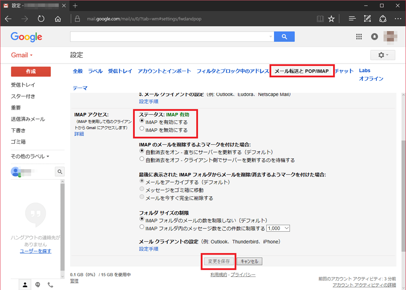Viewport: 406px width, 290px height.
Task: Open 送信済みメール in left sidebar
Action: 28,119
